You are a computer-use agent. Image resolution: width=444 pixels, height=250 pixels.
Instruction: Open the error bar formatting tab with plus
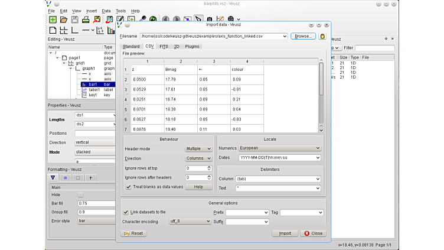(x=90, y=178)
